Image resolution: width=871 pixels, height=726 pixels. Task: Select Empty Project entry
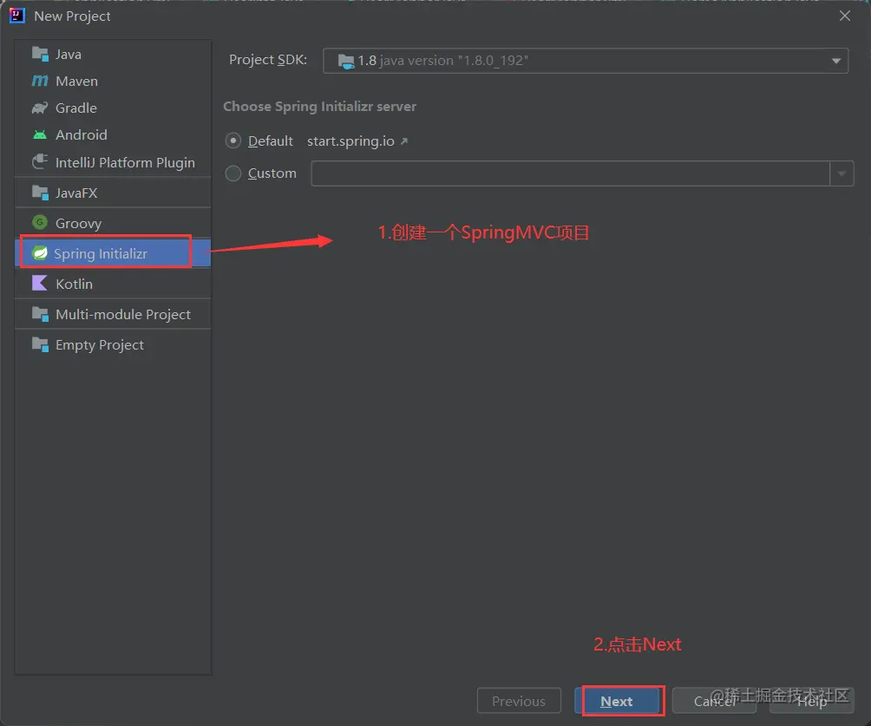[113, 345]
